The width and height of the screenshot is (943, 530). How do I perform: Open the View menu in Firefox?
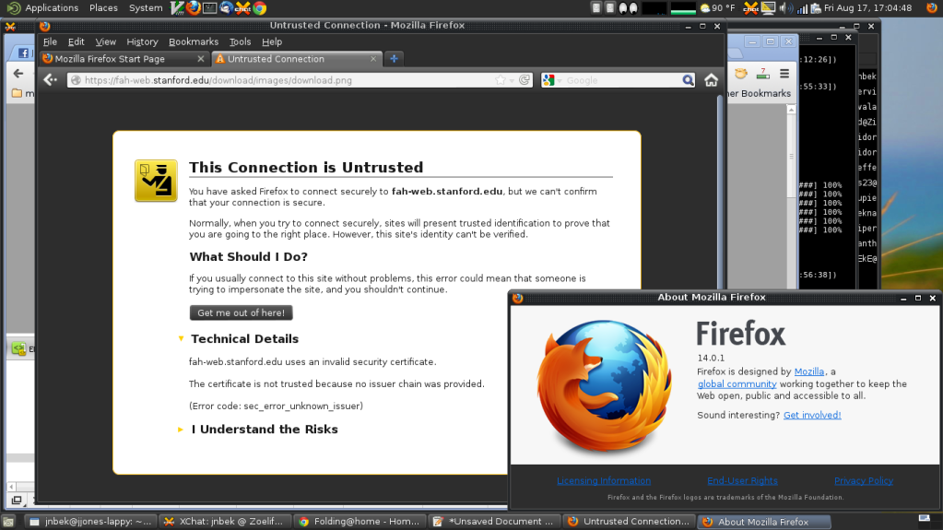coord(105,41)
